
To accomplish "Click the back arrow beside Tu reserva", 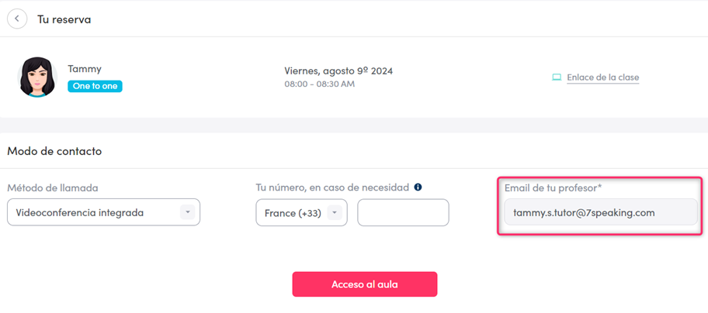I will [16, 19].
